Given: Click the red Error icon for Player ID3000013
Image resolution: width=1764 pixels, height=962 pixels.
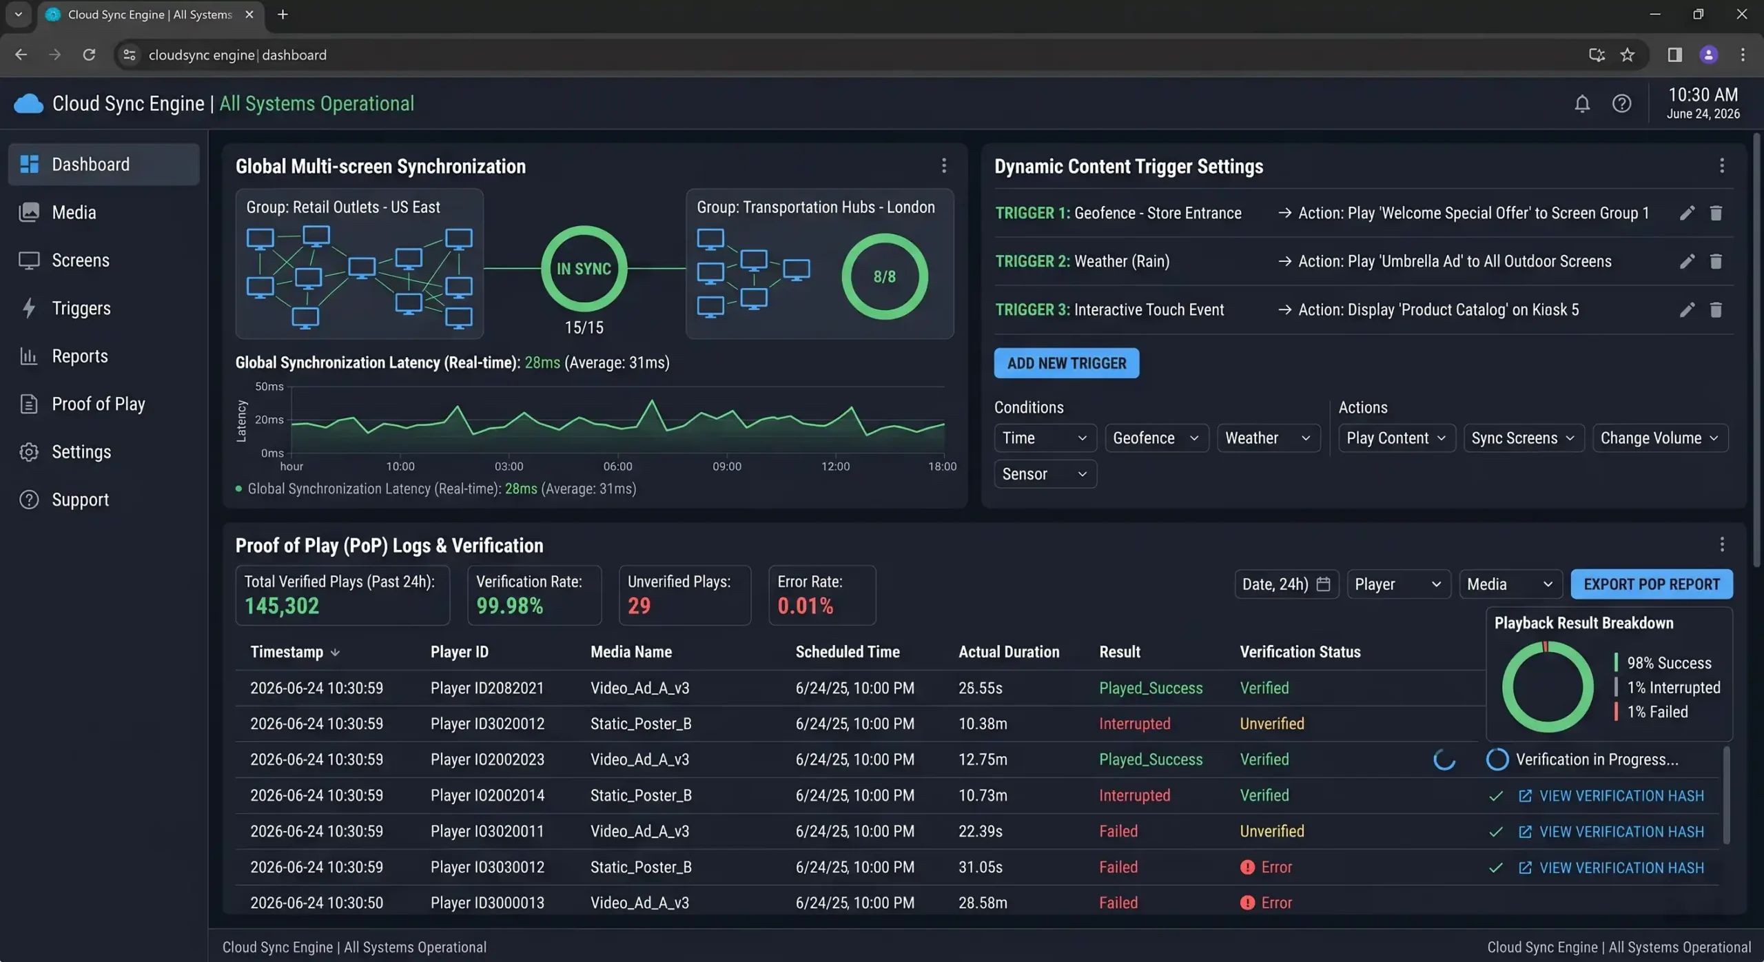Looking at the screenshot, I should [1247, 903].
